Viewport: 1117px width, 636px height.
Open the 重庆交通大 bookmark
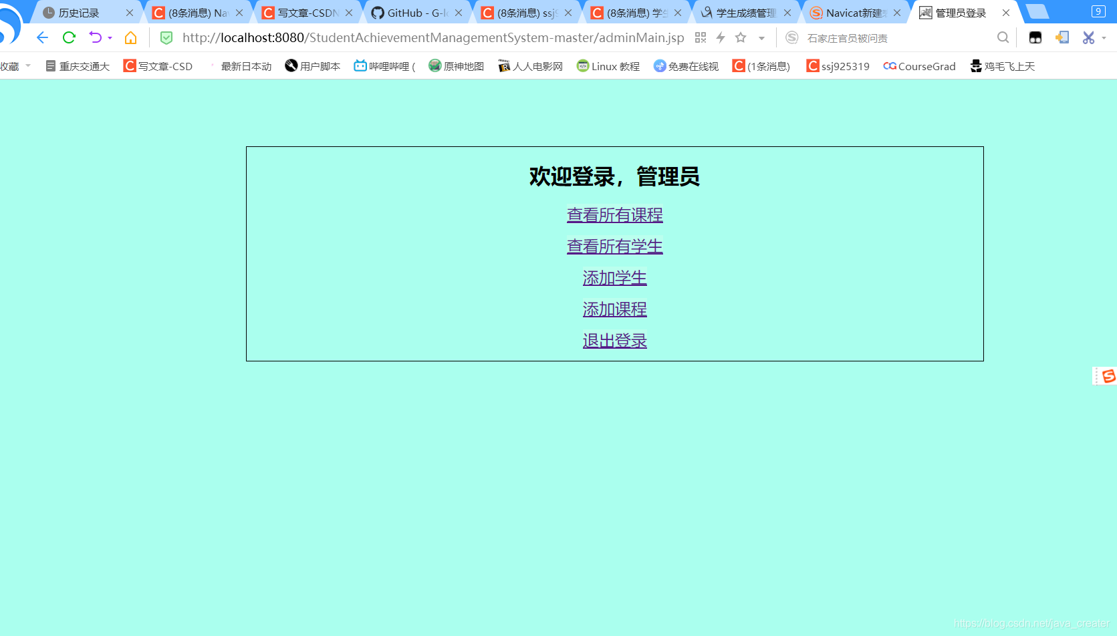click(x=78, y=66)
